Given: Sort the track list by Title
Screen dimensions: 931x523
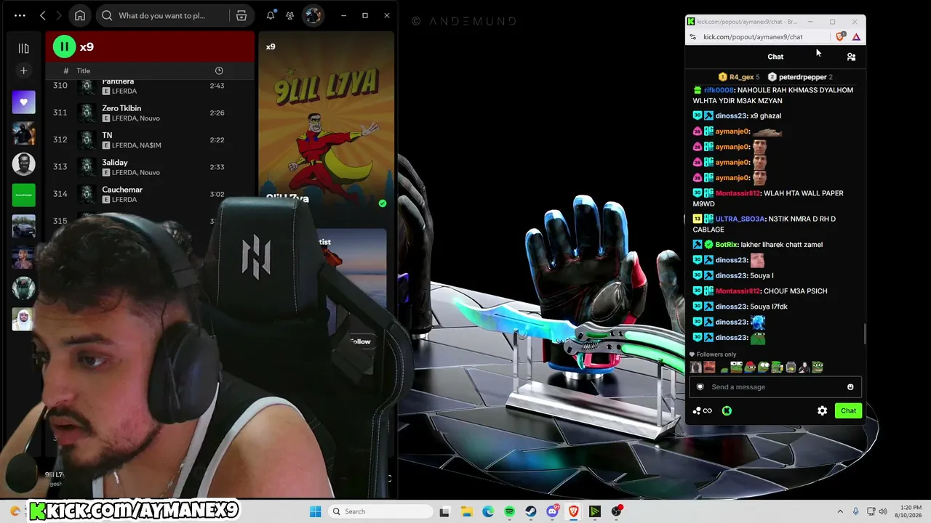Looking at the screenshot, I should pyautogui.click(x=84, y=70).
